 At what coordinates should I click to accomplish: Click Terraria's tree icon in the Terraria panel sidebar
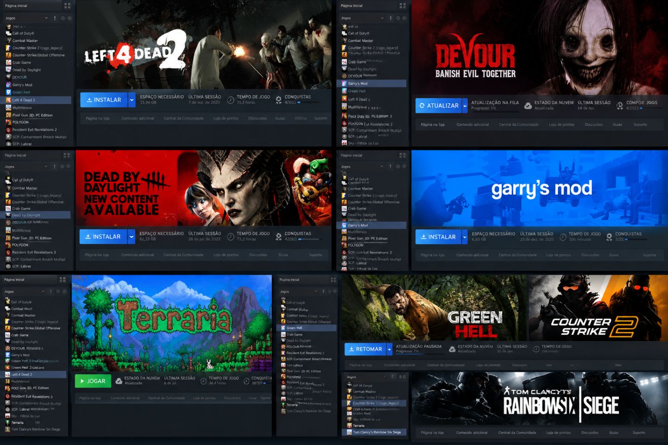click(7, 422)
